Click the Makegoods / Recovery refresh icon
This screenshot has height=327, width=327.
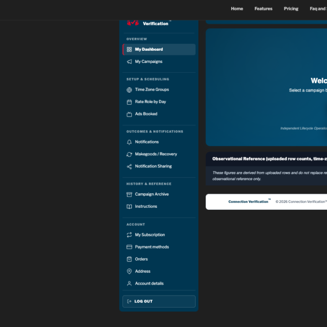129,154
